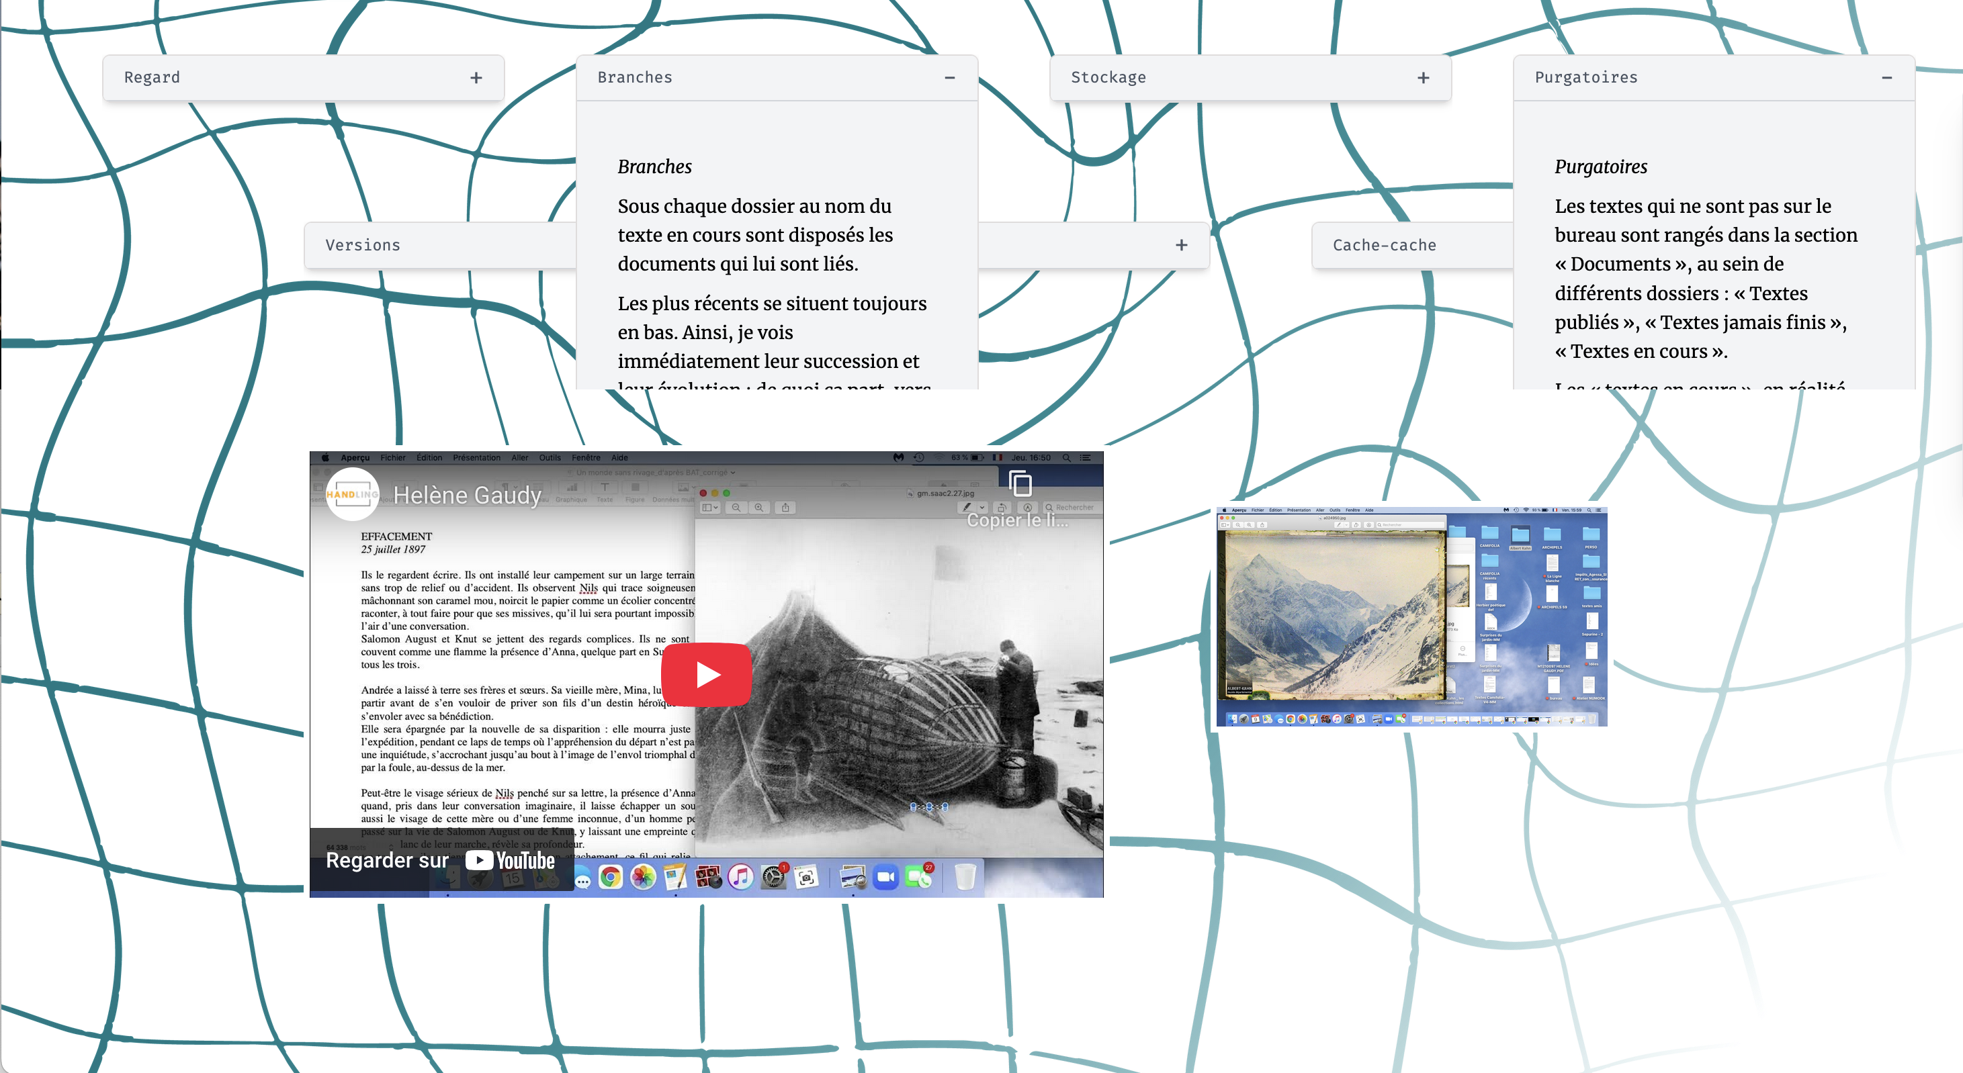Expand the Regard panel with plus icon

coord(476,78)
